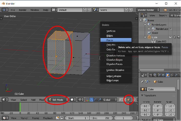
Task: Collapse the Scene tree node
Action: (x=141, y=21)
